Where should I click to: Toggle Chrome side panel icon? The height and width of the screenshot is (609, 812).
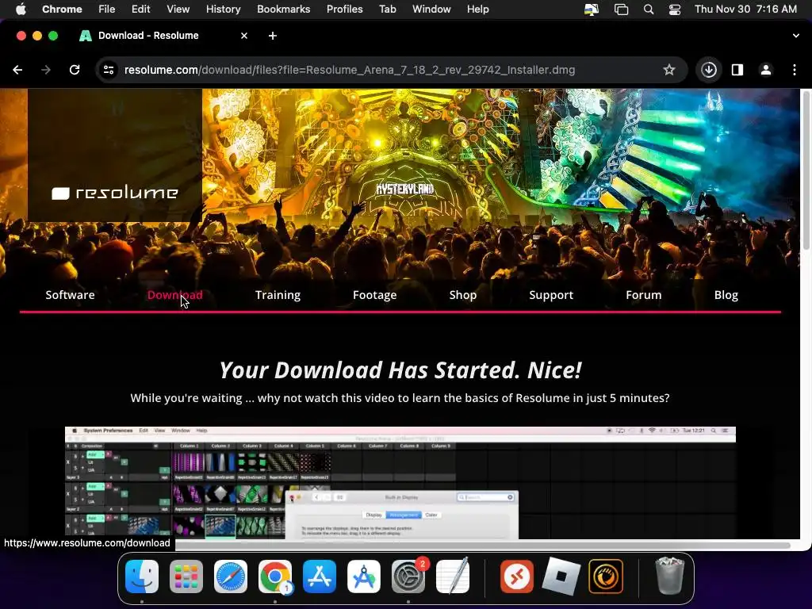(x=737, y=70)
